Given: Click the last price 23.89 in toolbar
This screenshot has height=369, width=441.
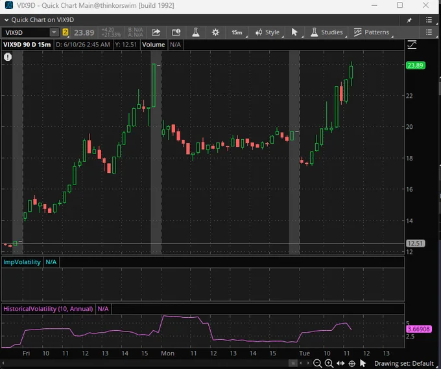Looking at the screenshot, I should click(84, 32).
